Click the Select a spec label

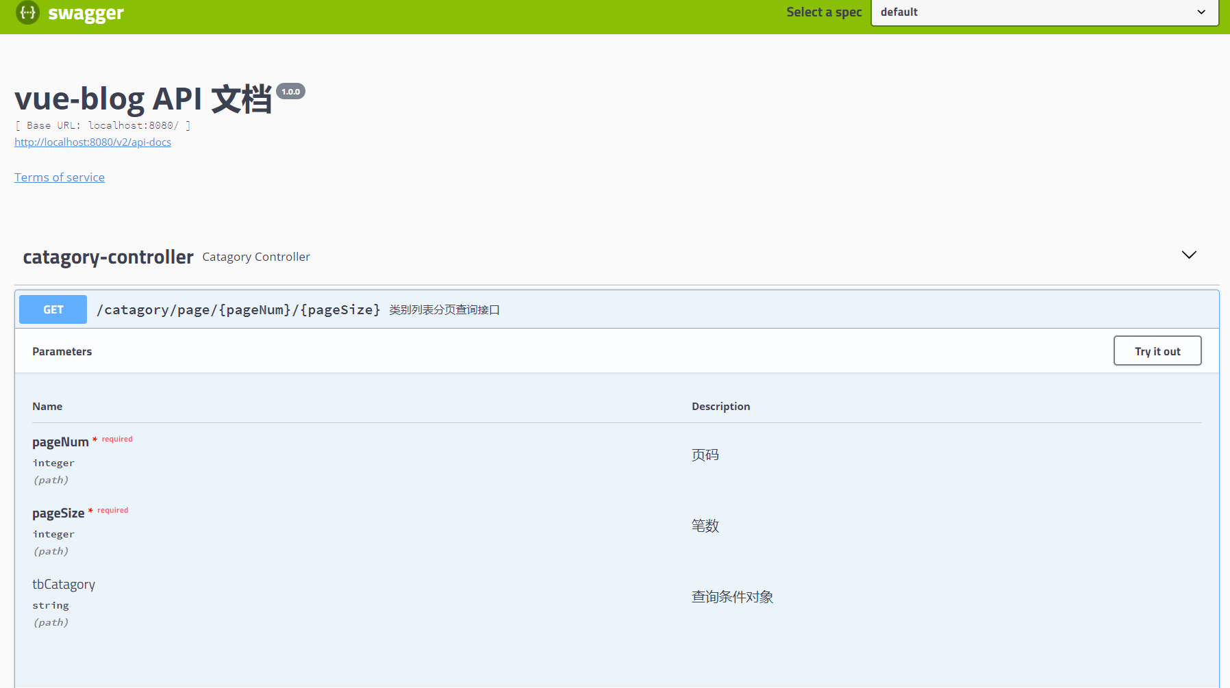coord(824,12)
